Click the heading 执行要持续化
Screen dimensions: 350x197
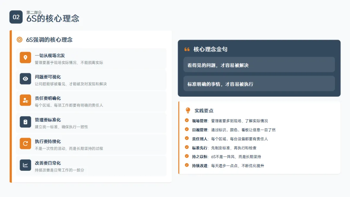[x=48, y=142]
